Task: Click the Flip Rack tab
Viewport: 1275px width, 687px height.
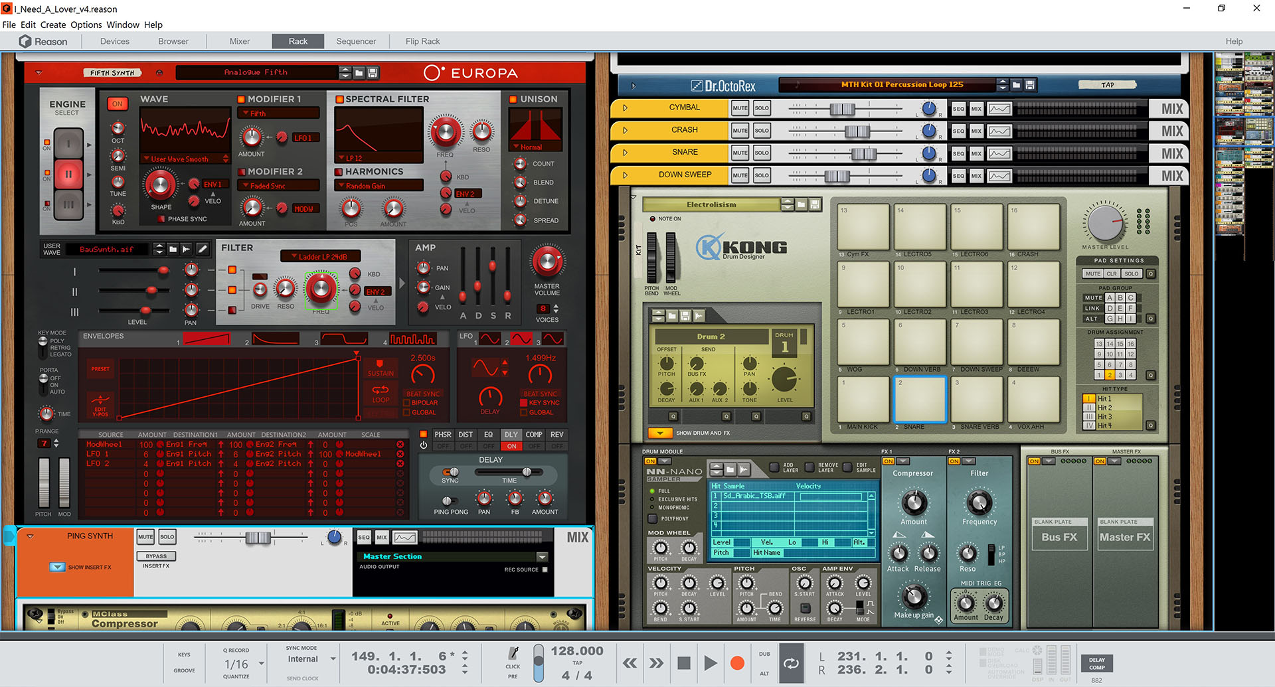Action: click(x=423, y=41)
